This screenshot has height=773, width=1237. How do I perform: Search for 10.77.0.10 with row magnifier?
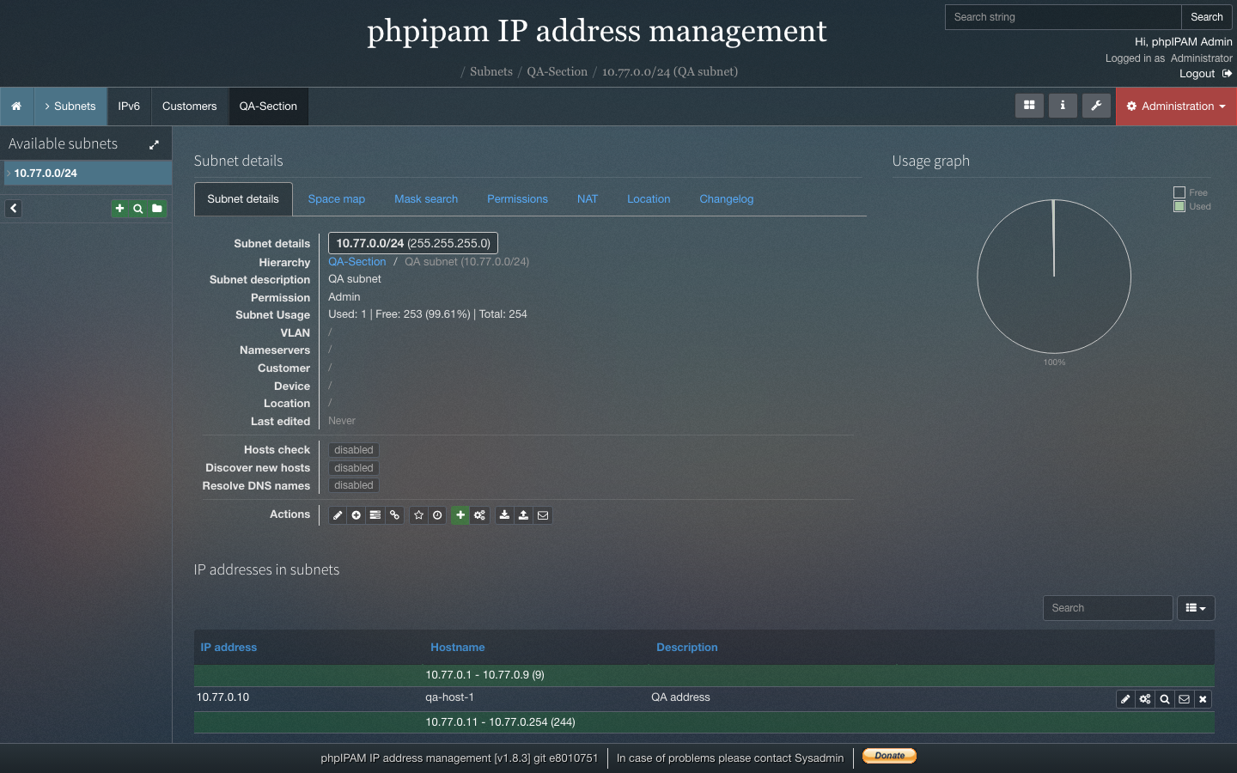tap(1165, 699)
